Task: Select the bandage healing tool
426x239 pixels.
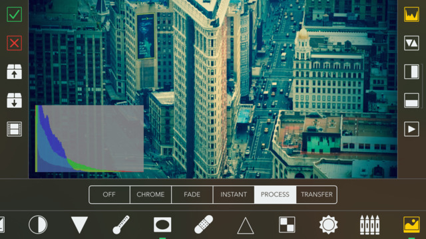Action: pyautogui.click(x=204, y=224)
